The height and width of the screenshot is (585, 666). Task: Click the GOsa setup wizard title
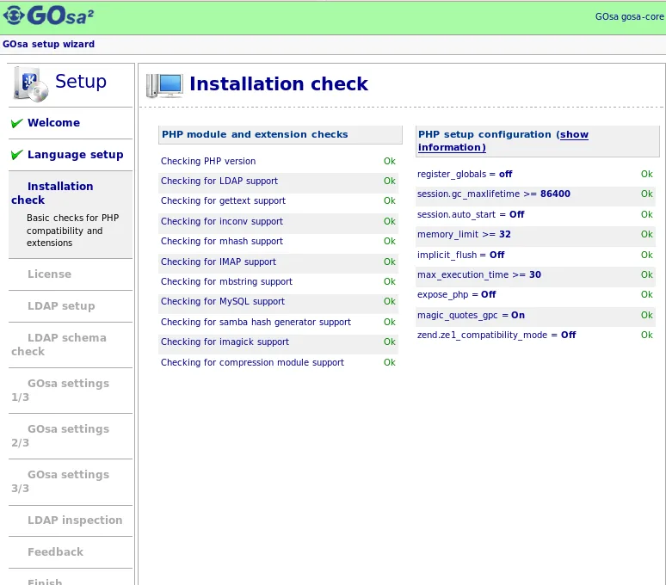(48, 44)
